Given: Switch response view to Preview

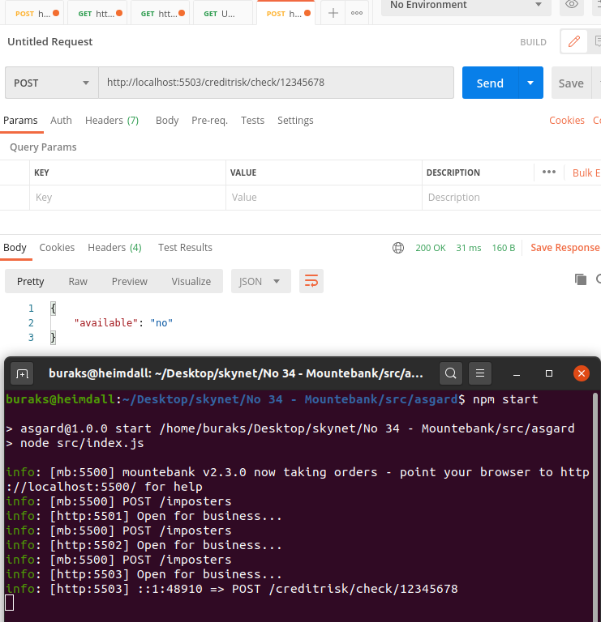Looking at the screenshot, I should tap(130, 281).
